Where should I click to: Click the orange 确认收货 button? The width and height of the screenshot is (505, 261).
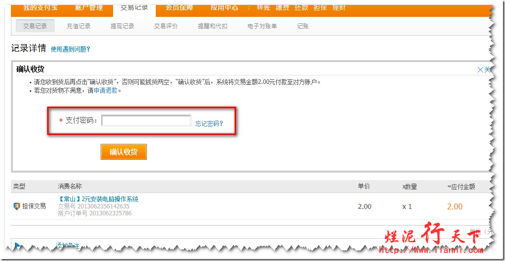tap(124, 152)
